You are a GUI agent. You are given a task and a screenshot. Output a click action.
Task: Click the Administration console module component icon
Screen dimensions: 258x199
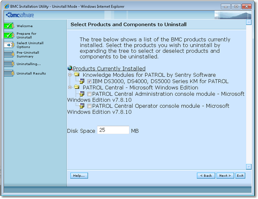click(x=82, y=94)
